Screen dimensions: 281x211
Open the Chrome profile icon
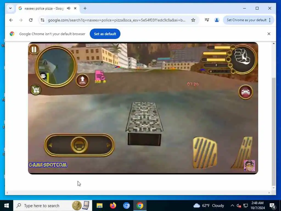coord(217,20)
